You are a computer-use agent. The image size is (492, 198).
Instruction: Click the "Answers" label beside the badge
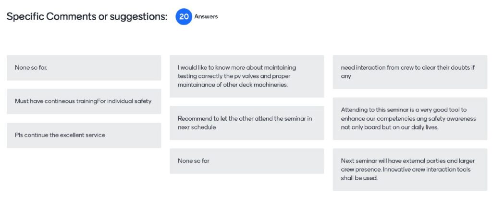[206, 17]
